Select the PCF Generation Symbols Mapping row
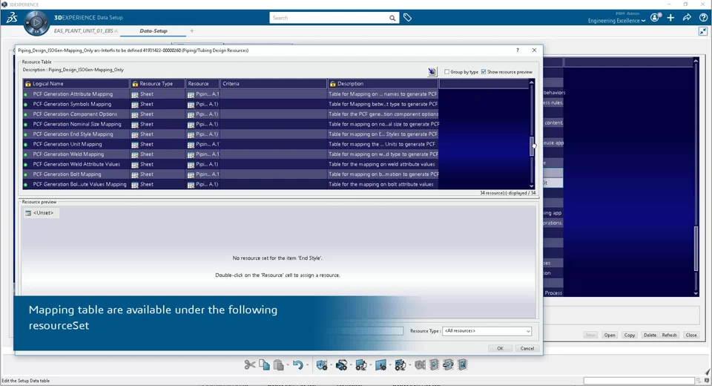This screenshot has height=386, width=712. [x=231, y=104]
